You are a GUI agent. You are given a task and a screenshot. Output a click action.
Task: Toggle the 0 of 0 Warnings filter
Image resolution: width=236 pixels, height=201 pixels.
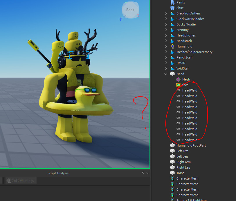pos(21,180)
